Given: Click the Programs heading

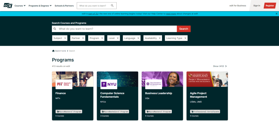Looking at the screenshot, I should [63, 60].
